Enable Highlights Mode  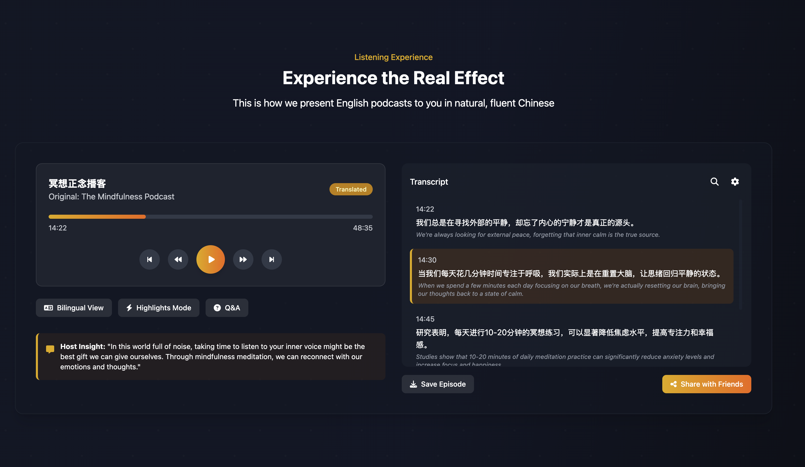click(159, 308)
